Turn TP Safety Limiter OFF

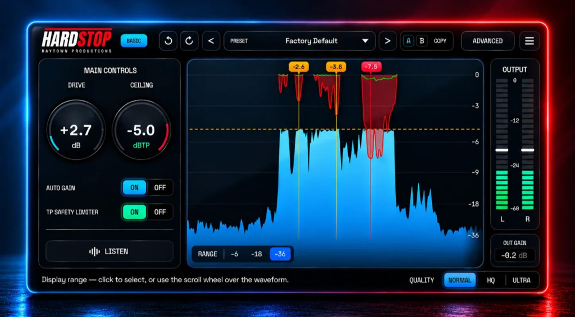click(160, 212)
